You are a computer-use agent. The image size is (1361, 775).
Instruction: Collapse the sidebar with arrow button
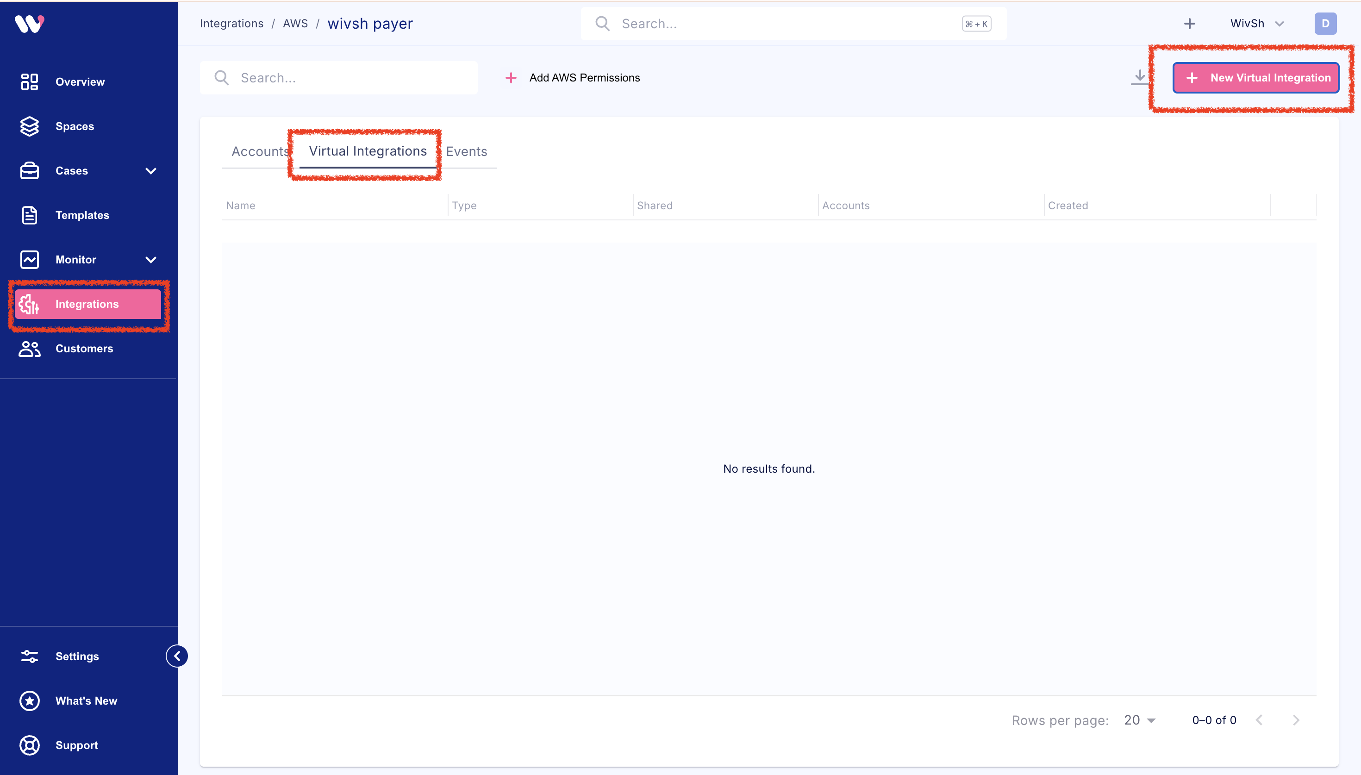(177, 656)
